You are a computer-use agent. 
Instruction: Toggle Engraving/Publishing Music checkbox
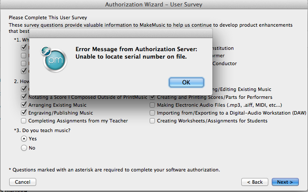point(24,113)
